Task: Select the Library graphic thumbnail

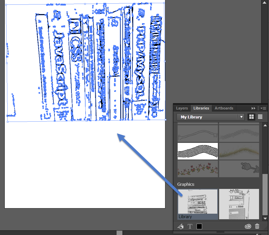Action: [x=198, y=204]
